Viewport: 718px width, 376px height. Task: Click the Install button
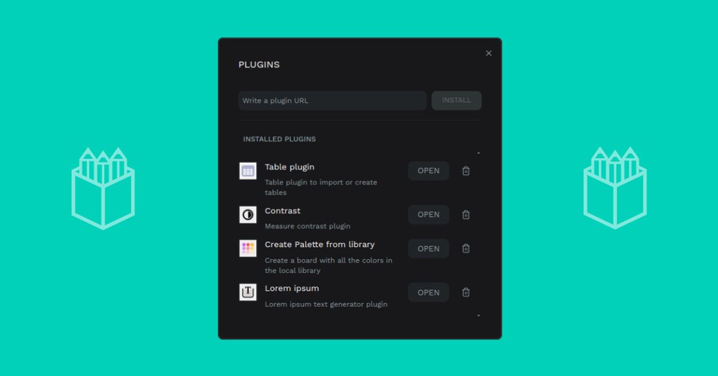(457, 100)
